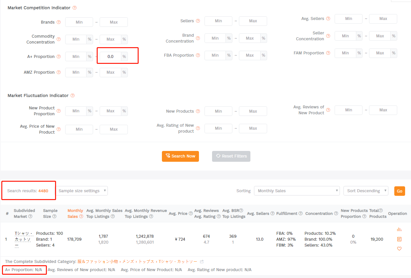Image resolution: width=411 pixels, height=278 pixels.
Task: Click the Monthly Sales column header
Action: coord(75,213)
